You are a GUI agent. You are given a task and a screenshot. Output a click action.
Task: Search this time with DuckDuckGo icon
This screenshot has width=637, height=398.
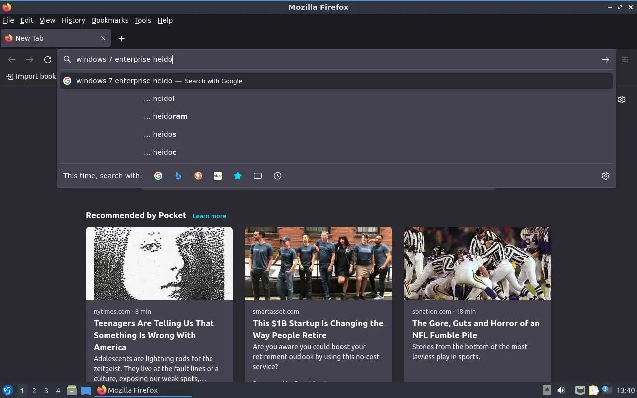point(198,176)
